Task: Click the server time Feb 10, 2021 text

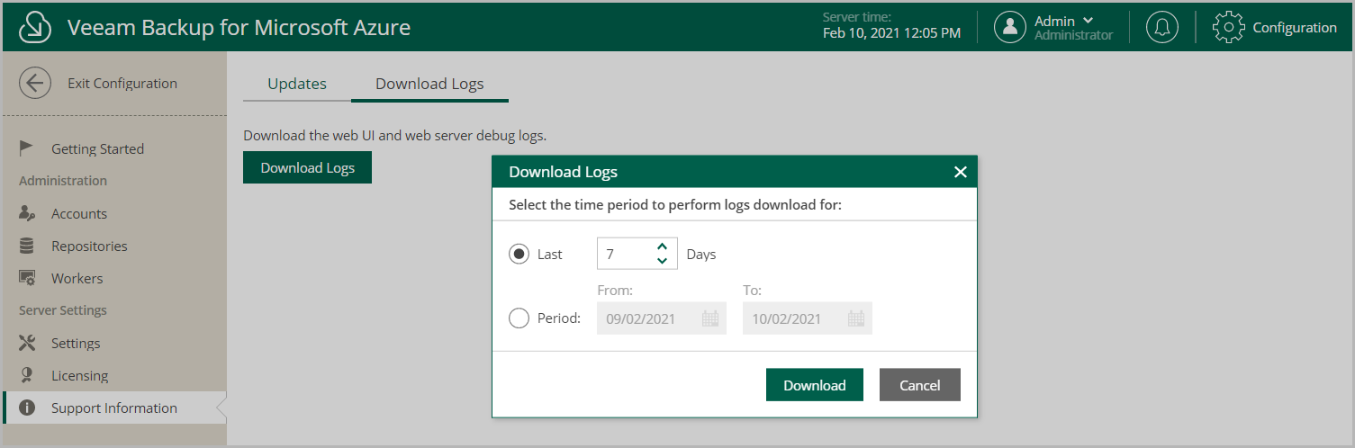Action: (891, 33)
